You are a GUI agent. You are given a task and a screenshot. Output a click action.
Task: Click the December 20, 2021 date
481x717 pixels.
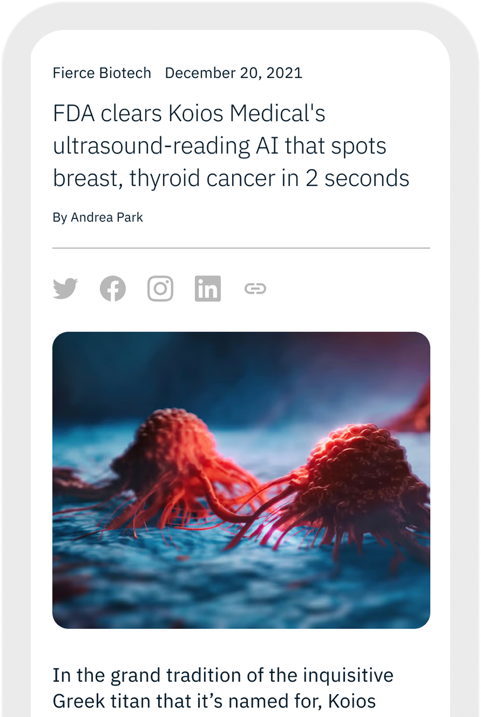234,73
